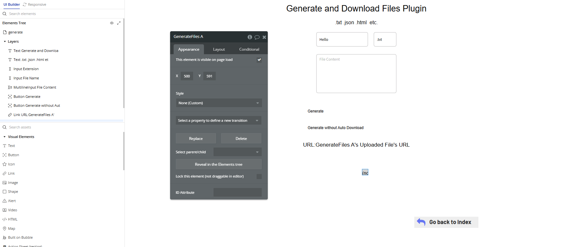Click the search elements magnifier icon

(x=4, y=14)
